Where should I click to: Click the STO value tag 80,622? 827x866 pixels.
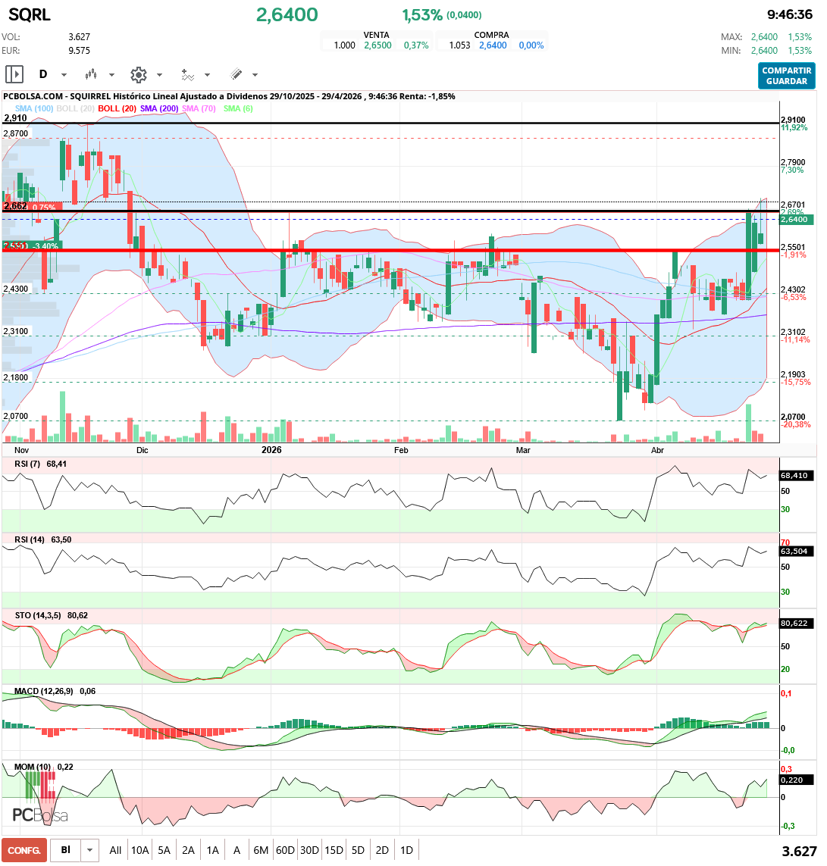click(x=796, y=623)
